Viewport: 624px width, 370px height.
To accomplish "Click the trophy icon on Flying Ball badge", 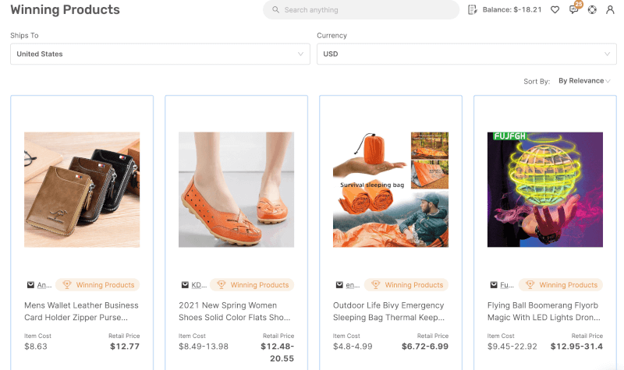I will [x=530, y=284].
